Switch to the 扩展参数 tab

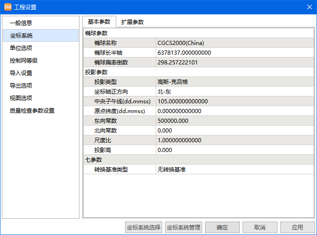click(132, 22)
